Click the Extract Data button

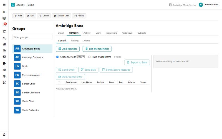[x=61, y=16]
